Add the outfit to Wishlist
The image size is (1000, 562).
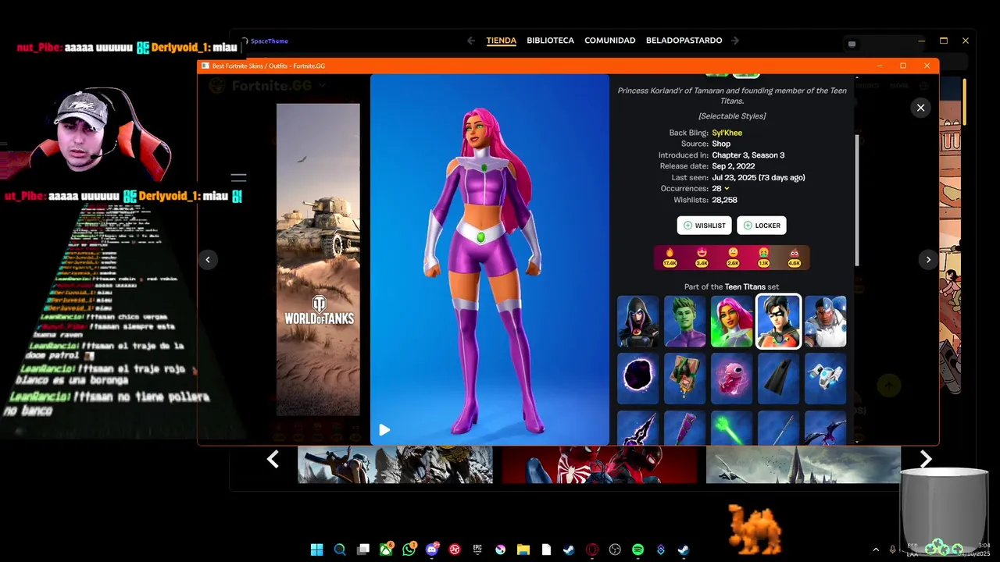click(704, 226)
